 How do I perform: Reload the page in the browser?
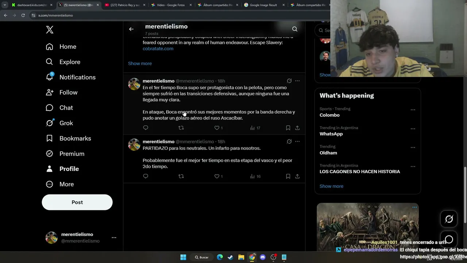[x=23, y=15]
